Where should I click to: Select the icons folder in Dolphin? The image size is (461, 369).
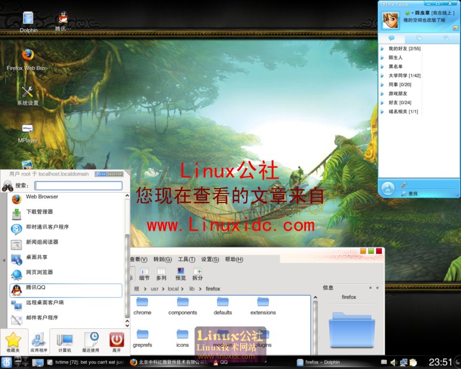pos(182,338)
